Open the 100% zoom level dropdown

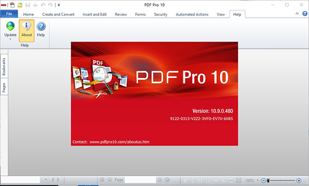point(257,180)
